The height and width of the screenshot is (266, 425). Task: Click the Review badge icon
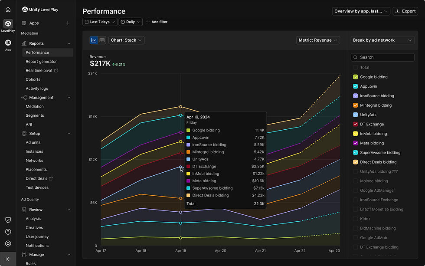24,210
